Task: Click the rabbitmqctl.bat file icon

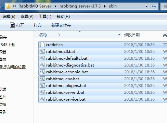Action: 42,51
